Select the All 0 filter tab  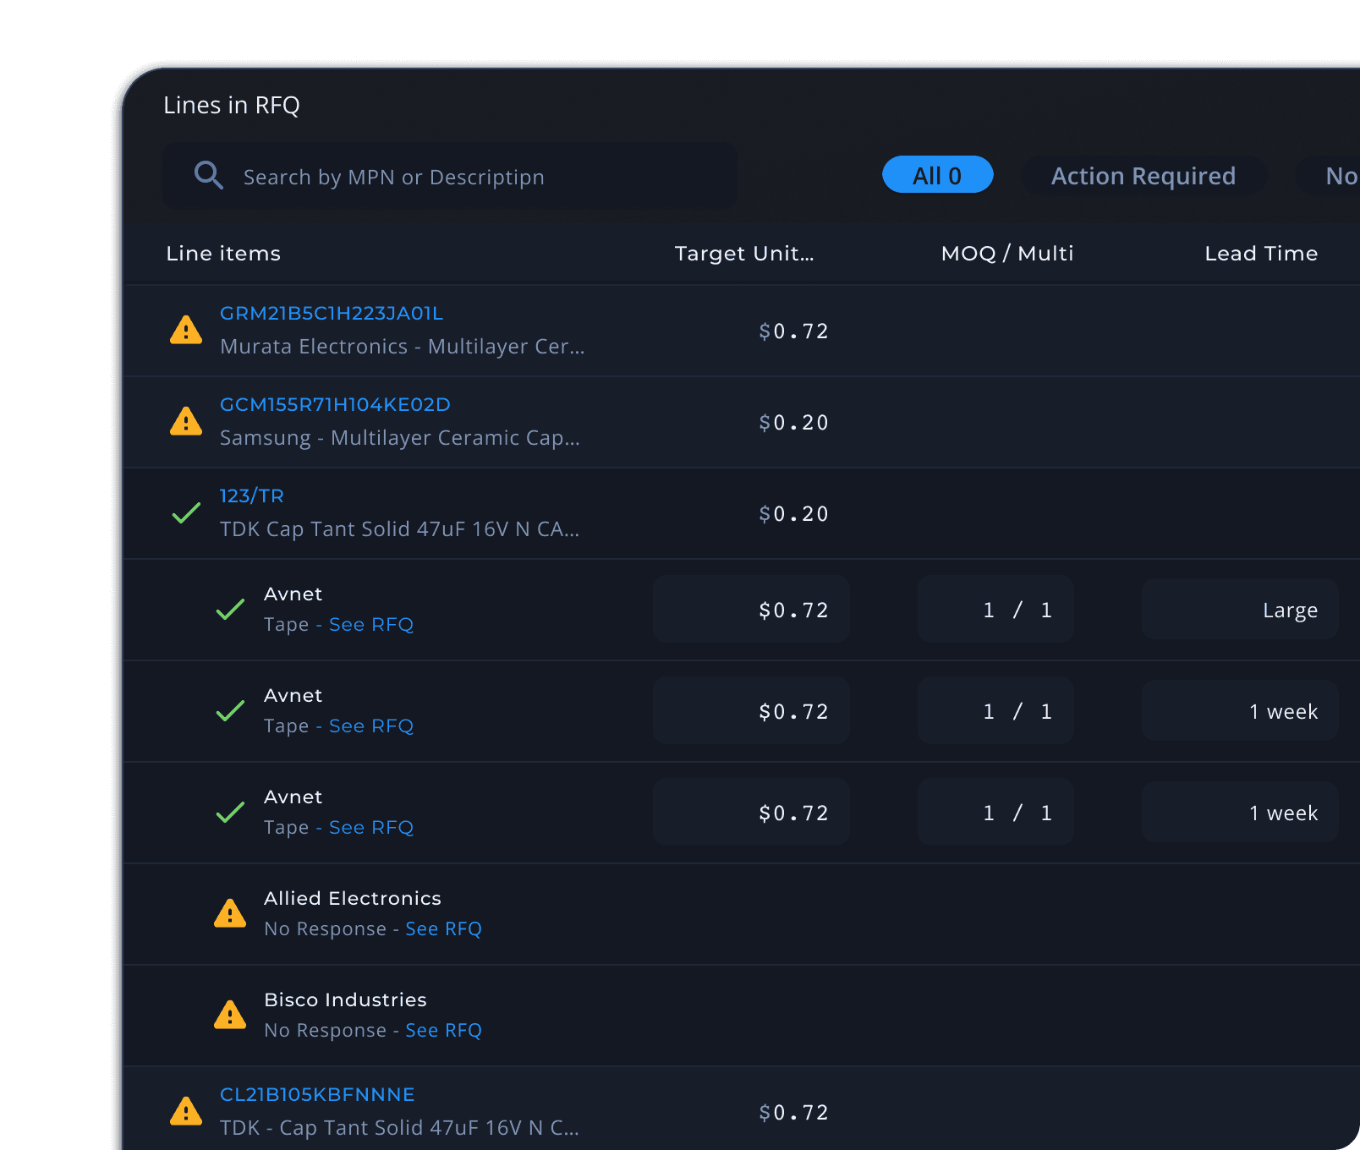coord(937,175)
